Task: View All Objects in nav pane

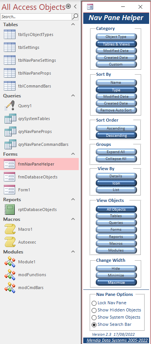Action: click(x=116, y=209)
